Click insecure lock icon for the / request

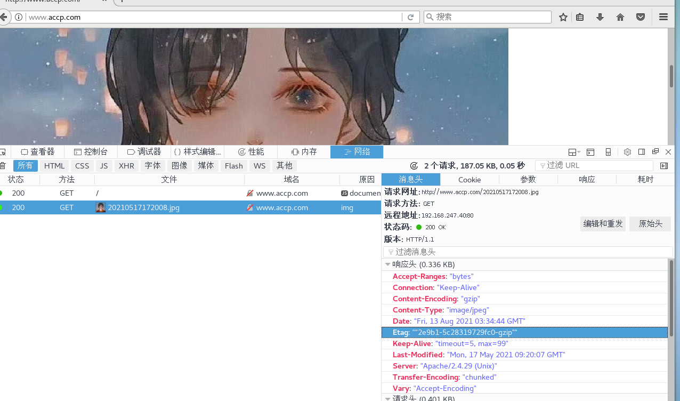[x=249, y=193]
